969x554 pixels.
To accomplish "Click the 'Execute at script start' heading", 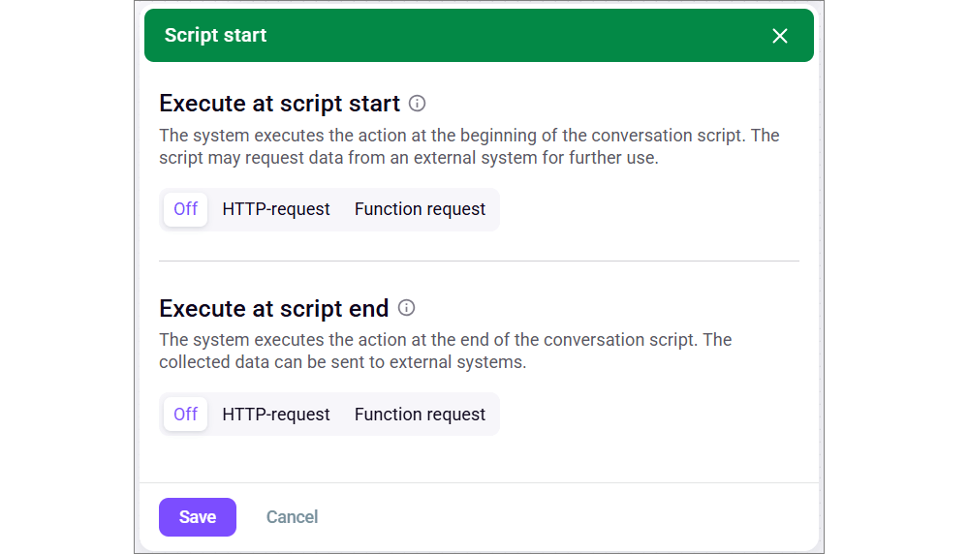I will pos(279,104).
